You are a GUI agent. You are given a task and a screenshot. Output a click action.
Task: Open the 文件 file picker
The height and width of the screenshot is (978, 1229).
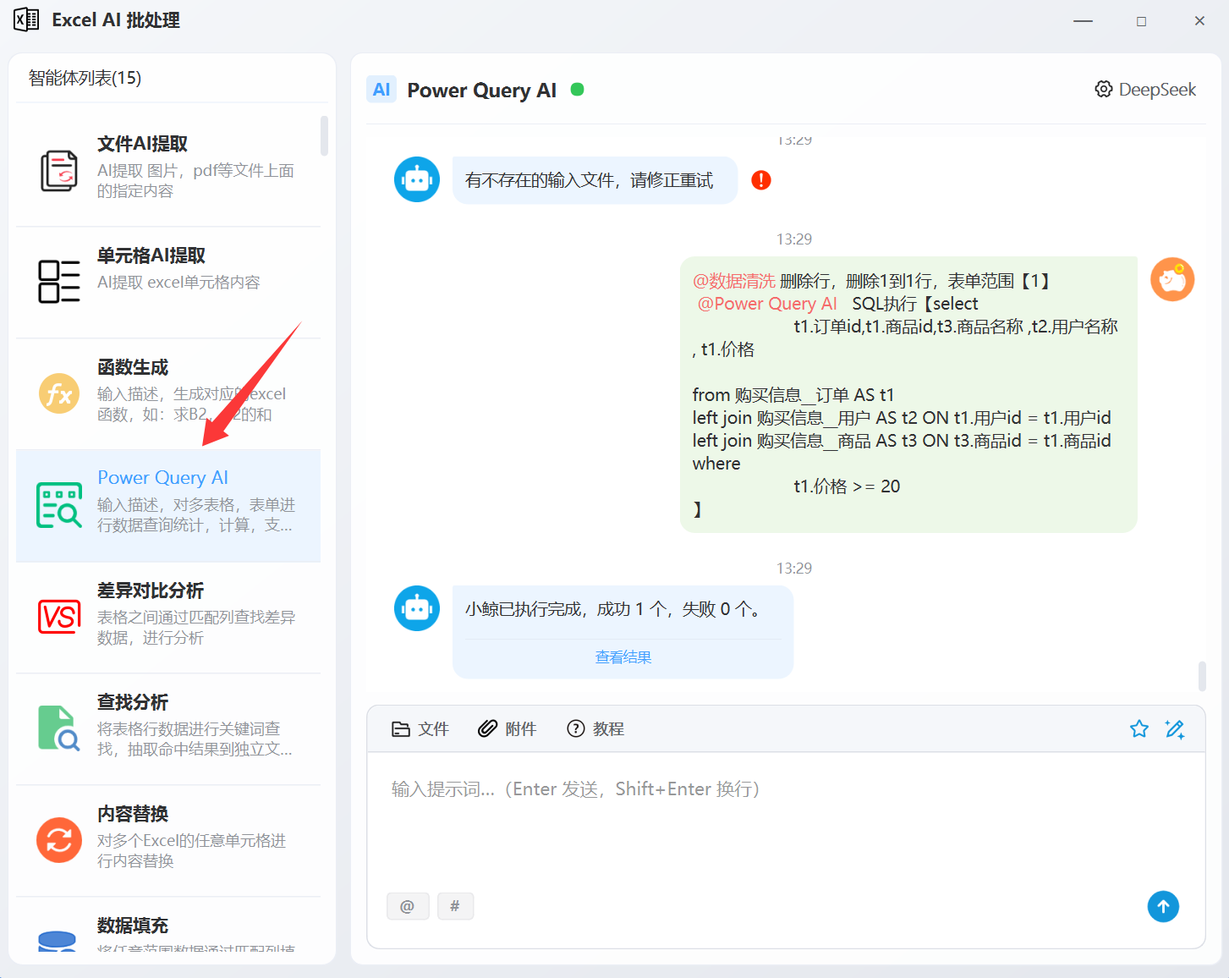(420, 729)
